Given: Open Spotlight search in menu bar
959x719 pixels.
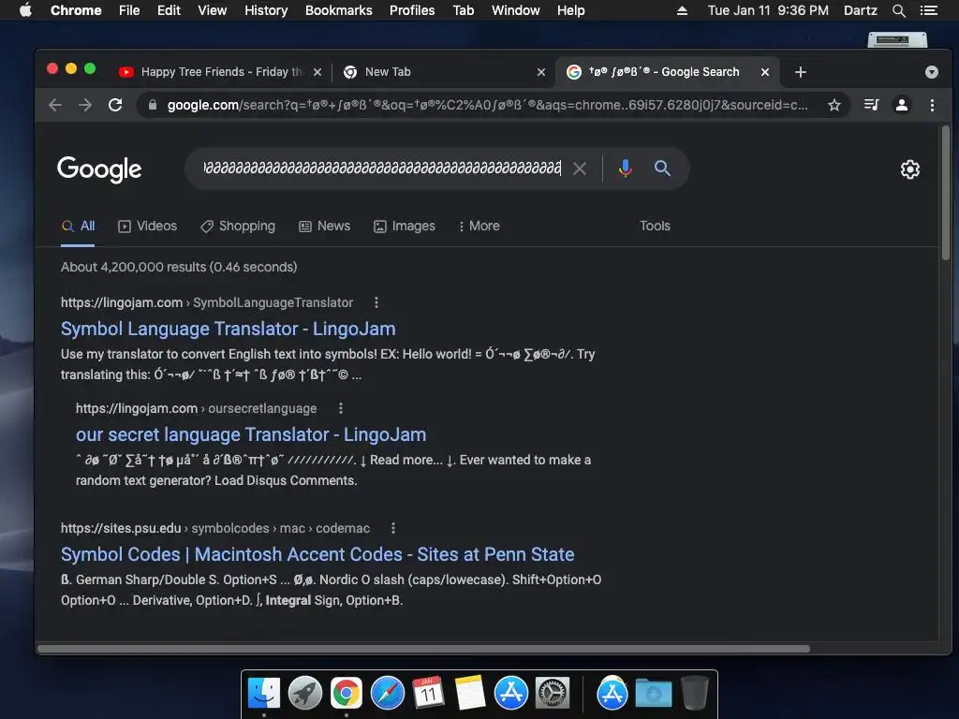Looking at the screenshot, I should [898, 10].
